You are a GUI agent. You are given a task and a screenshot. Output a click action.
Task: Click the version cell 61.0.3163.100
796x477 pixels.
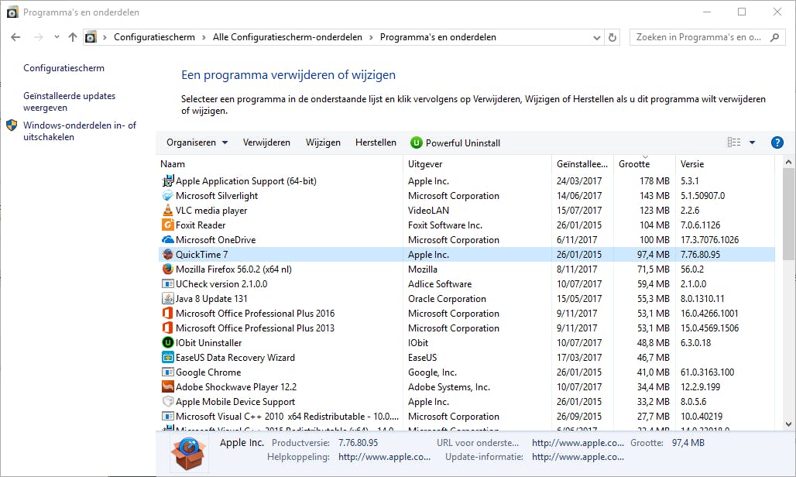[707, 372]
